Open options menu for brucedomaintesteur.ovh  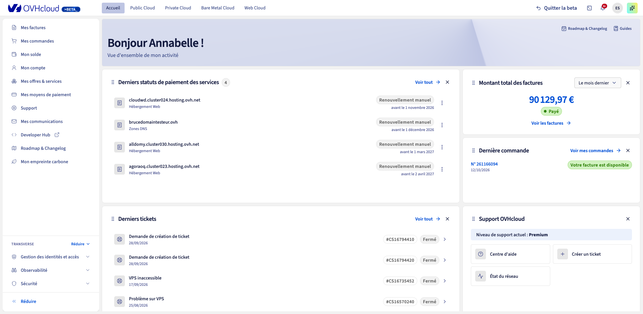coord(442,125)
